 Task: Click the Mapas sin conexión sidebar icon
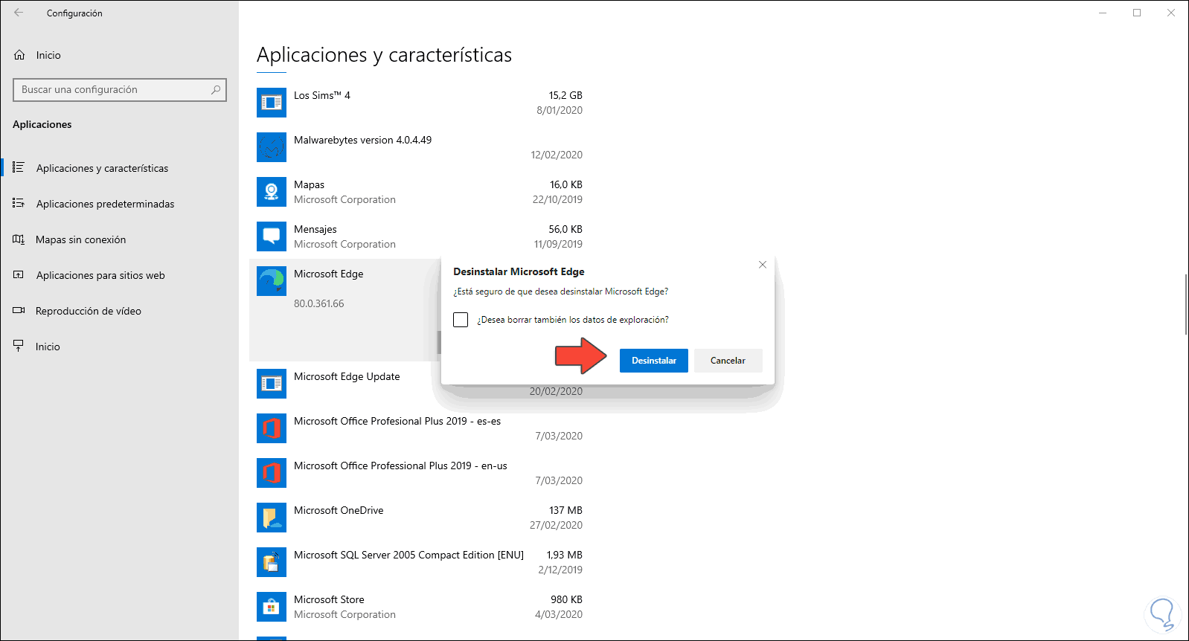(19, 239)
